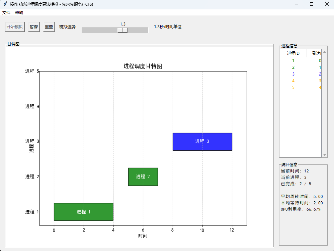Viewport: 334px width, 251px height.
Task: Click the 开始模拟 button
Action: pos(15,27)
